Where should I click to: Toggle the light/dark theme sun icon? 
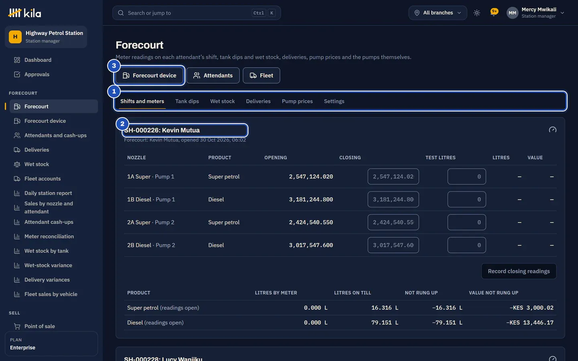click(477, 13)
